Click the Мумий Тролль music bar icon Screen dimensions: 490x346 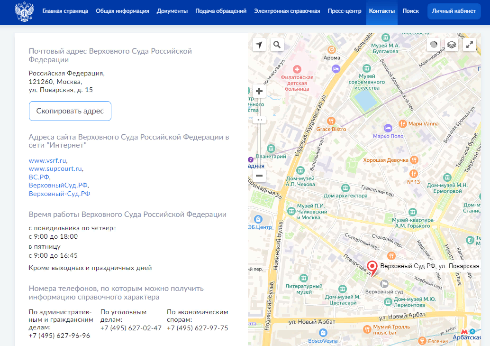point(367,330)
